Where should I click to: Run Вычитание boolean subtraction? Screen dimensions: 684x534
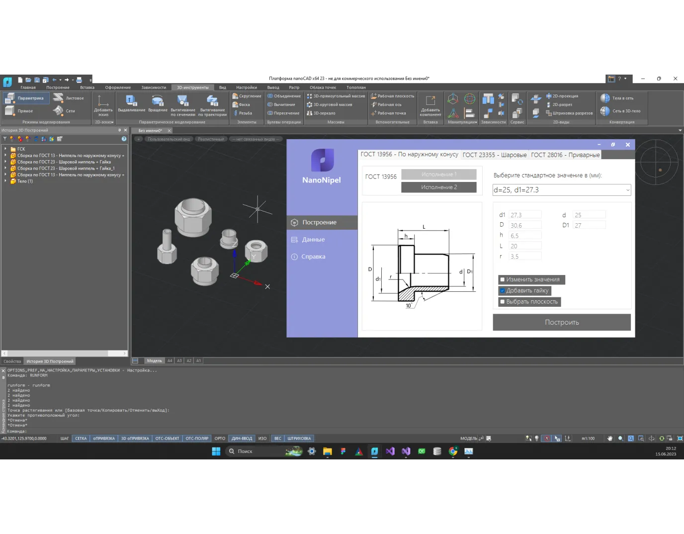pos(281,104)
